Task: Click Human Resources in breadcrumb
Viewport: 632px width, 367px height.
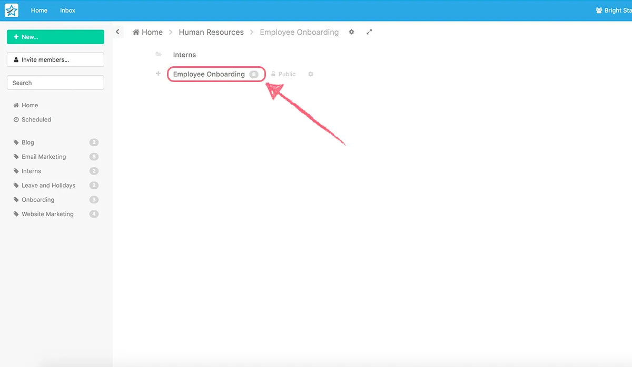Action: (211, 32)
